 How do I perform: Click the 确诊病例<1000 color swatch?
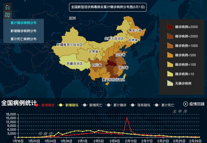[x=170, y=45]
